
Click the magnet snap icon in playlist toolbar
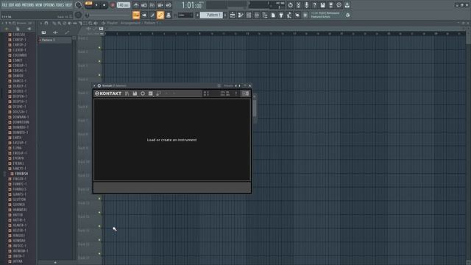click(x=46, y=23)
